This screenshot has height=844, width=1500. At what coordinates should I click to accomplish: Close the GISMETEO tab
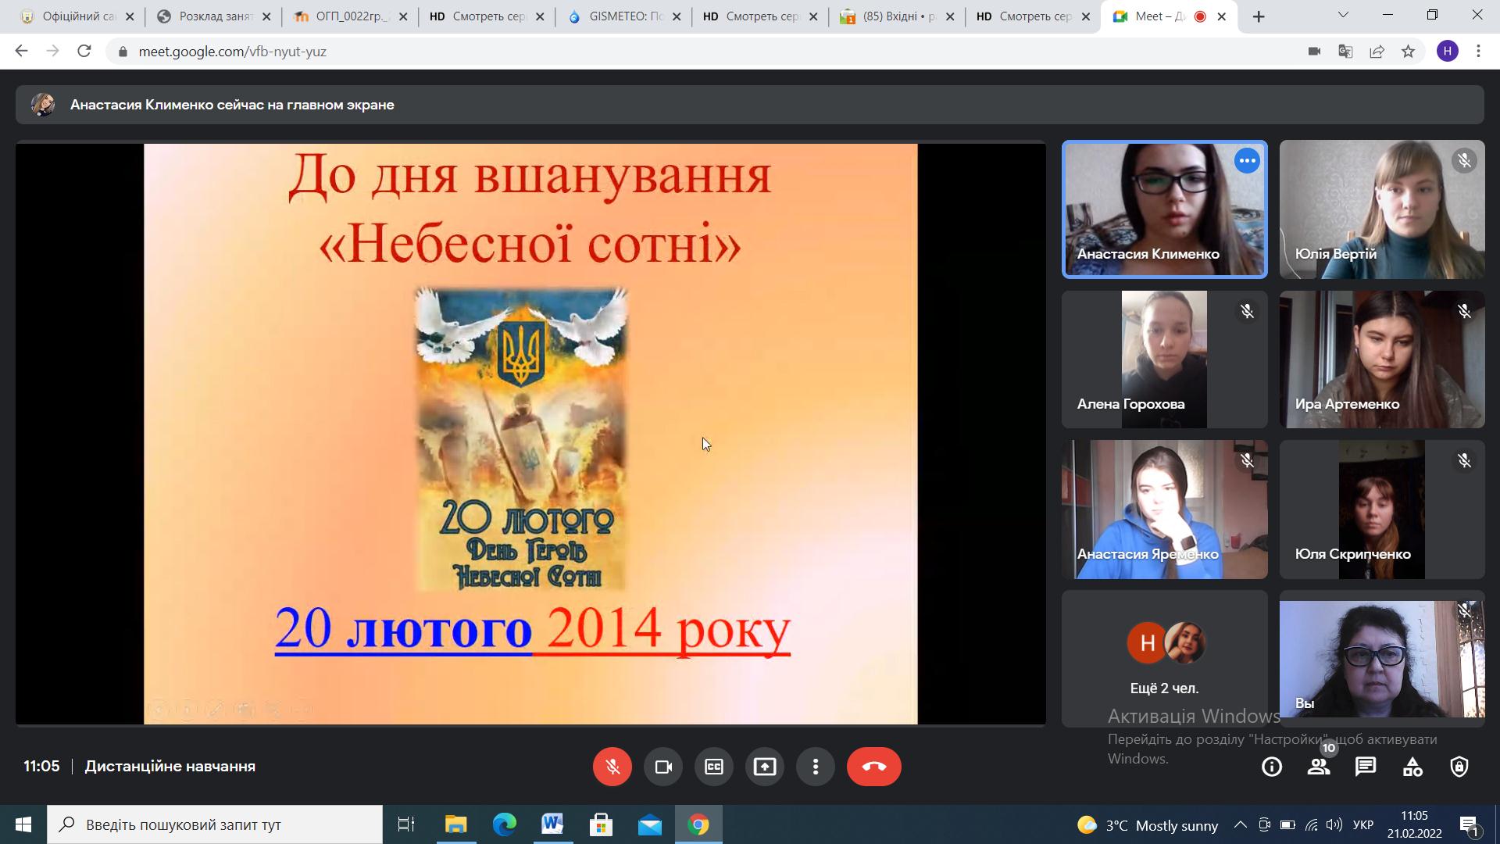pyautogui.click(x=676, y=16)
